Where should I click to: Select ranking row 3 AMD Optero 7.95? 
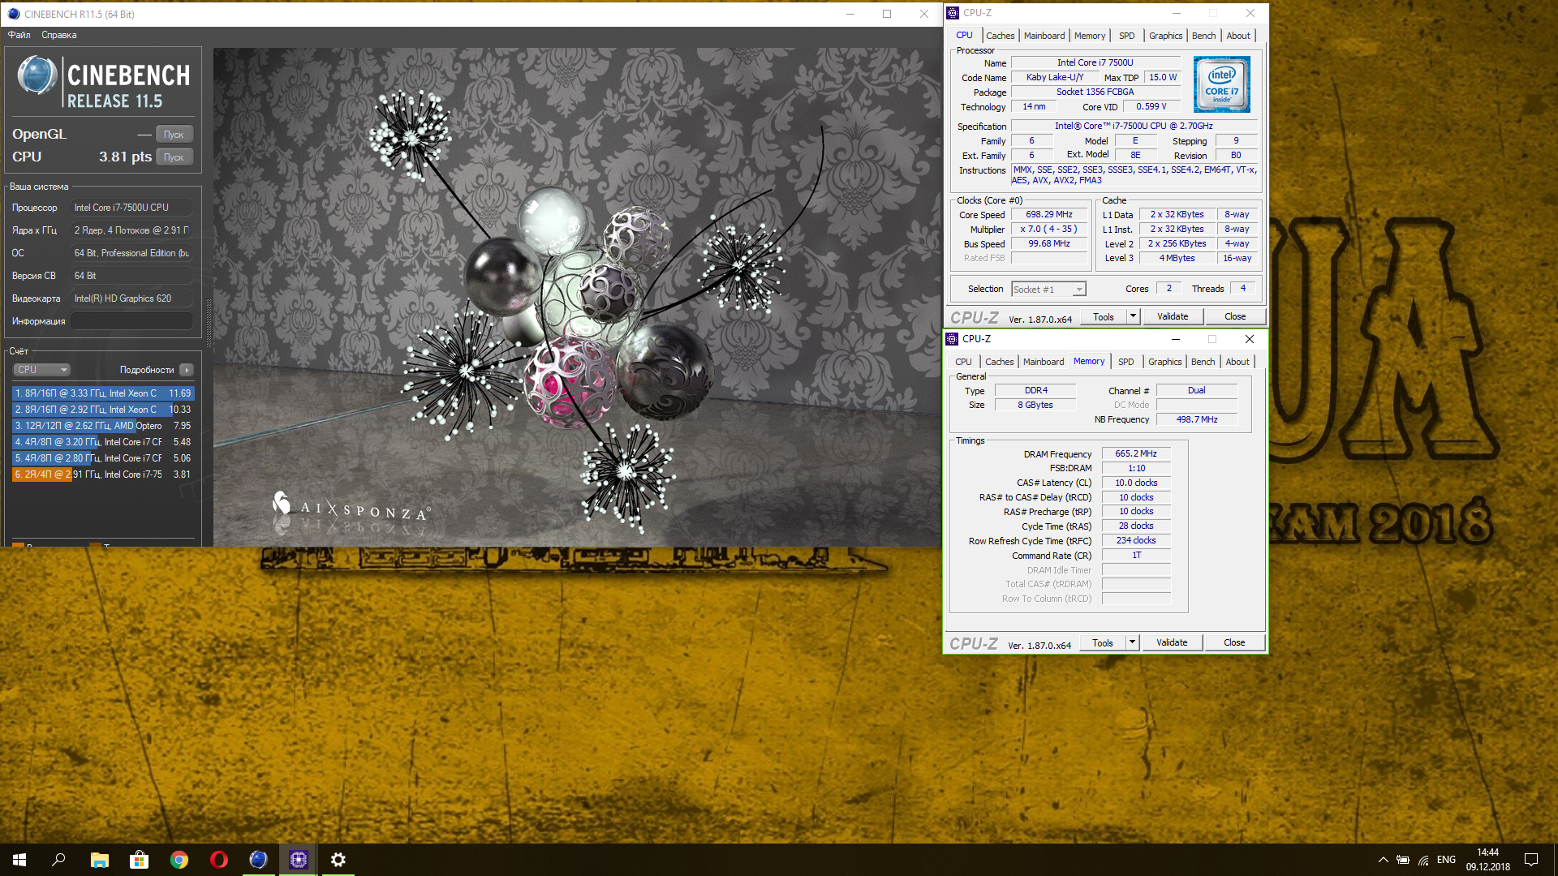(x=102, y=426)
